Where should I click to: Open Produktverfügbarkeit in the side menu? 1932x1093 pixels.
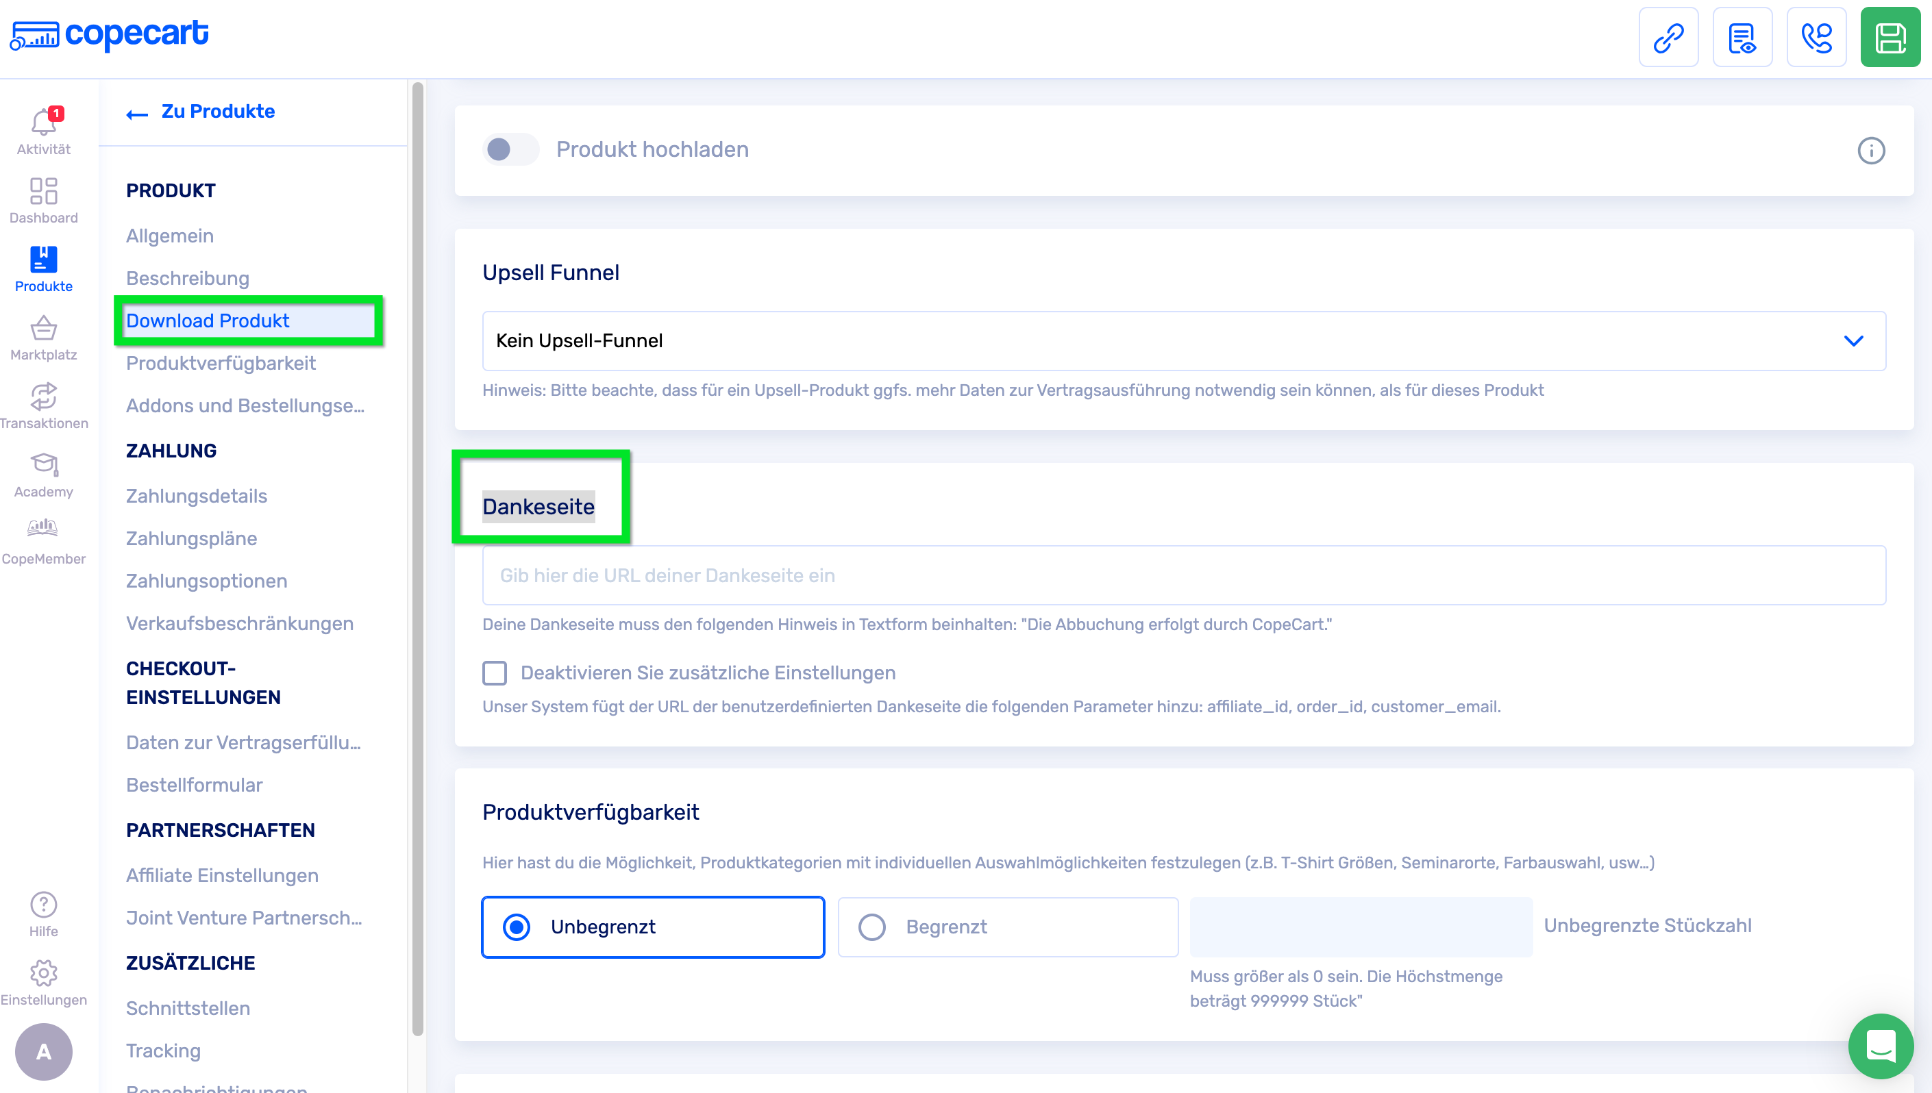click(221, 364)
